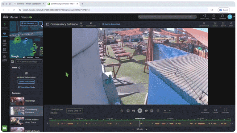Select the Commissary Entrance camera in list

26,111
